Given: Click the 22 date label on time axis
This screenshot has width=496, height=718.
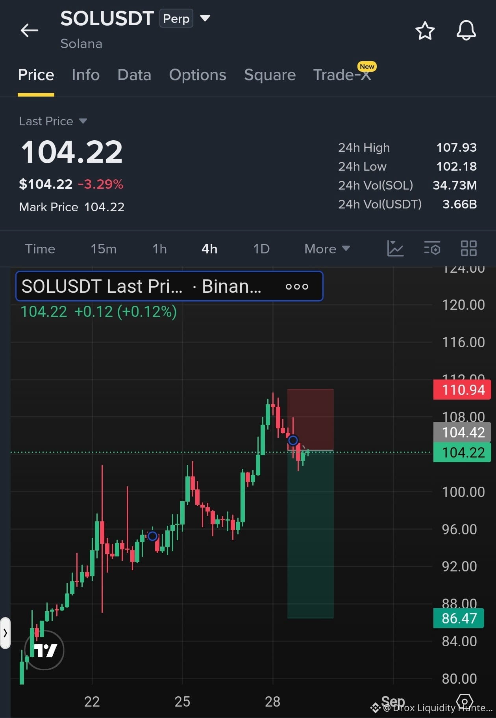Looking at the screenshot, I should tap(92, 702).
